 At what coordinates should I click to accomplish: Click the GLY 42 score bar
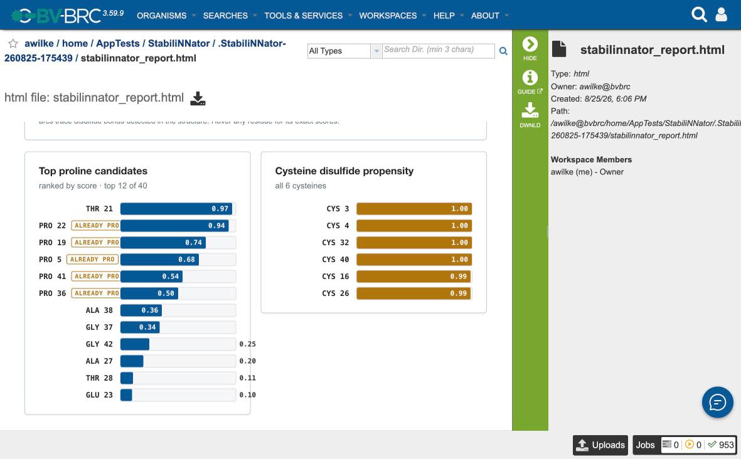coord(135,344)
